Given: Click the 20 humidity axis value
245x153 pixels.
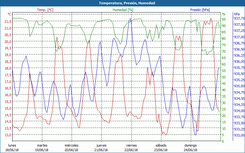Looking at the screenshot, I should point(224,116).
